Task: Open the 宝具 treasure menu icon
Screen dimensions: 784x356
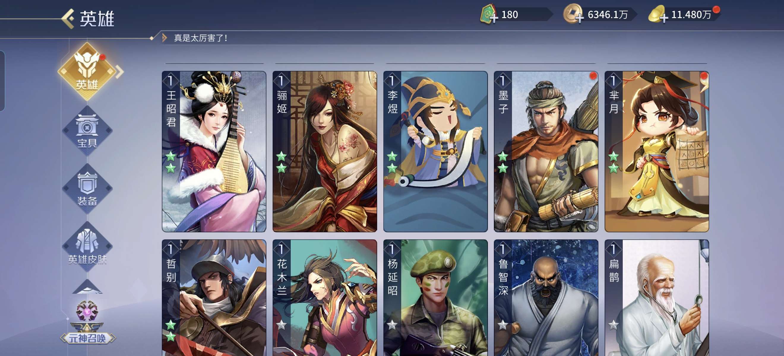Action: click(x=87, y=131)
